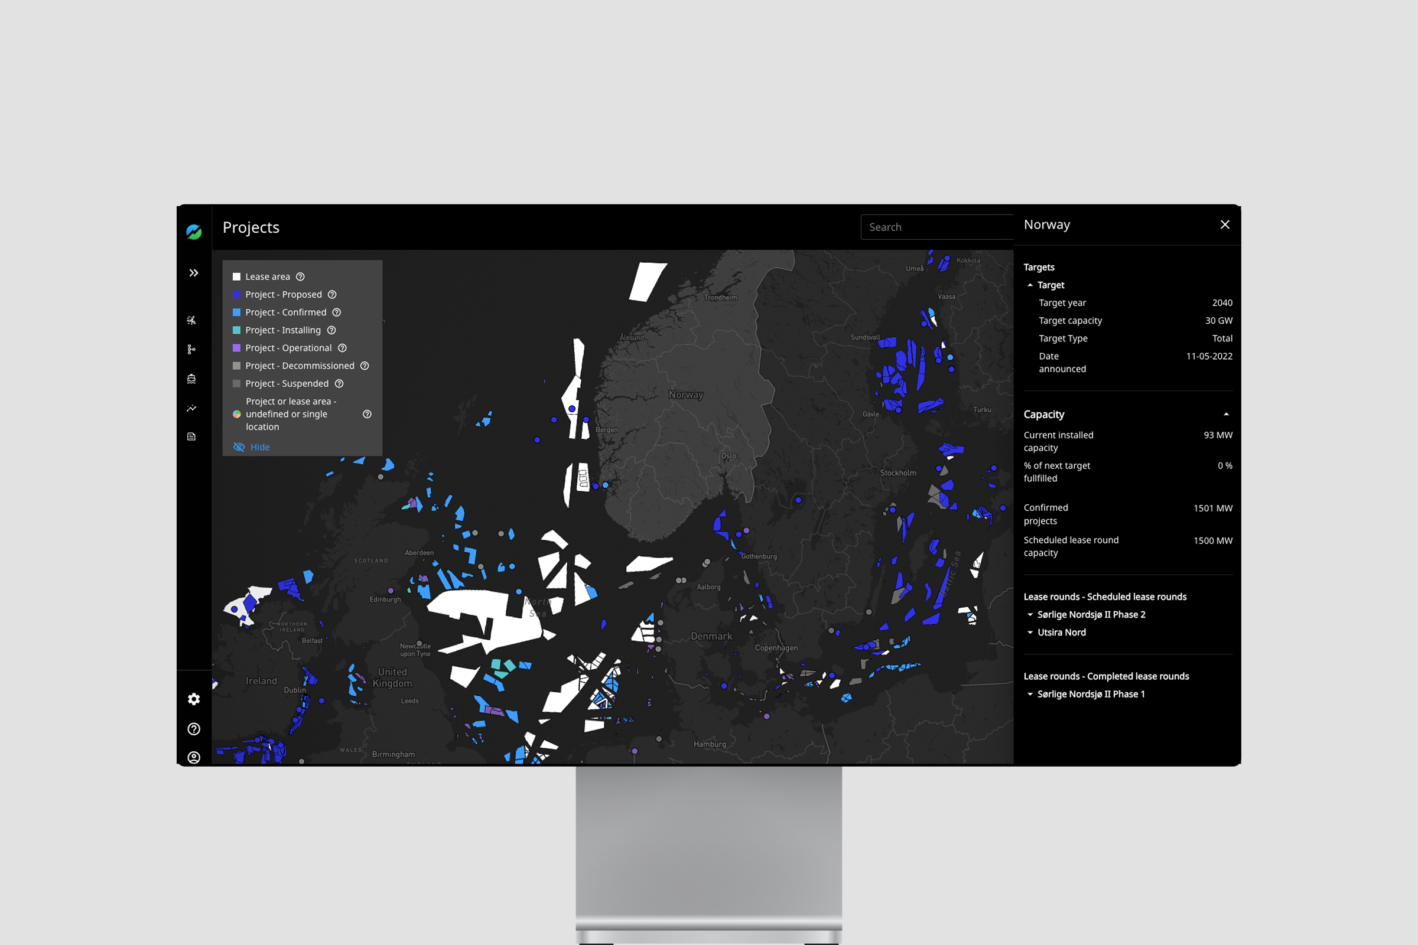Screen dimensions: 1418x945
Task: Click in the Search field
Action: 938,227
